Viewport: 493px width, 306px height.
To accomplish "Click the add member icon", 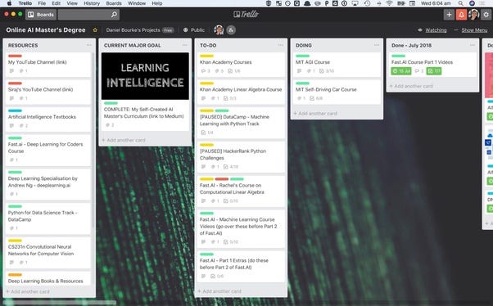I will click(x=231, y=30).
